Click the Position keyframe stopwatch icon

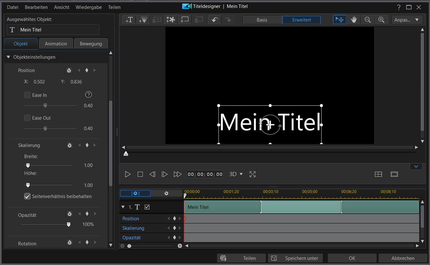[69, 70]
